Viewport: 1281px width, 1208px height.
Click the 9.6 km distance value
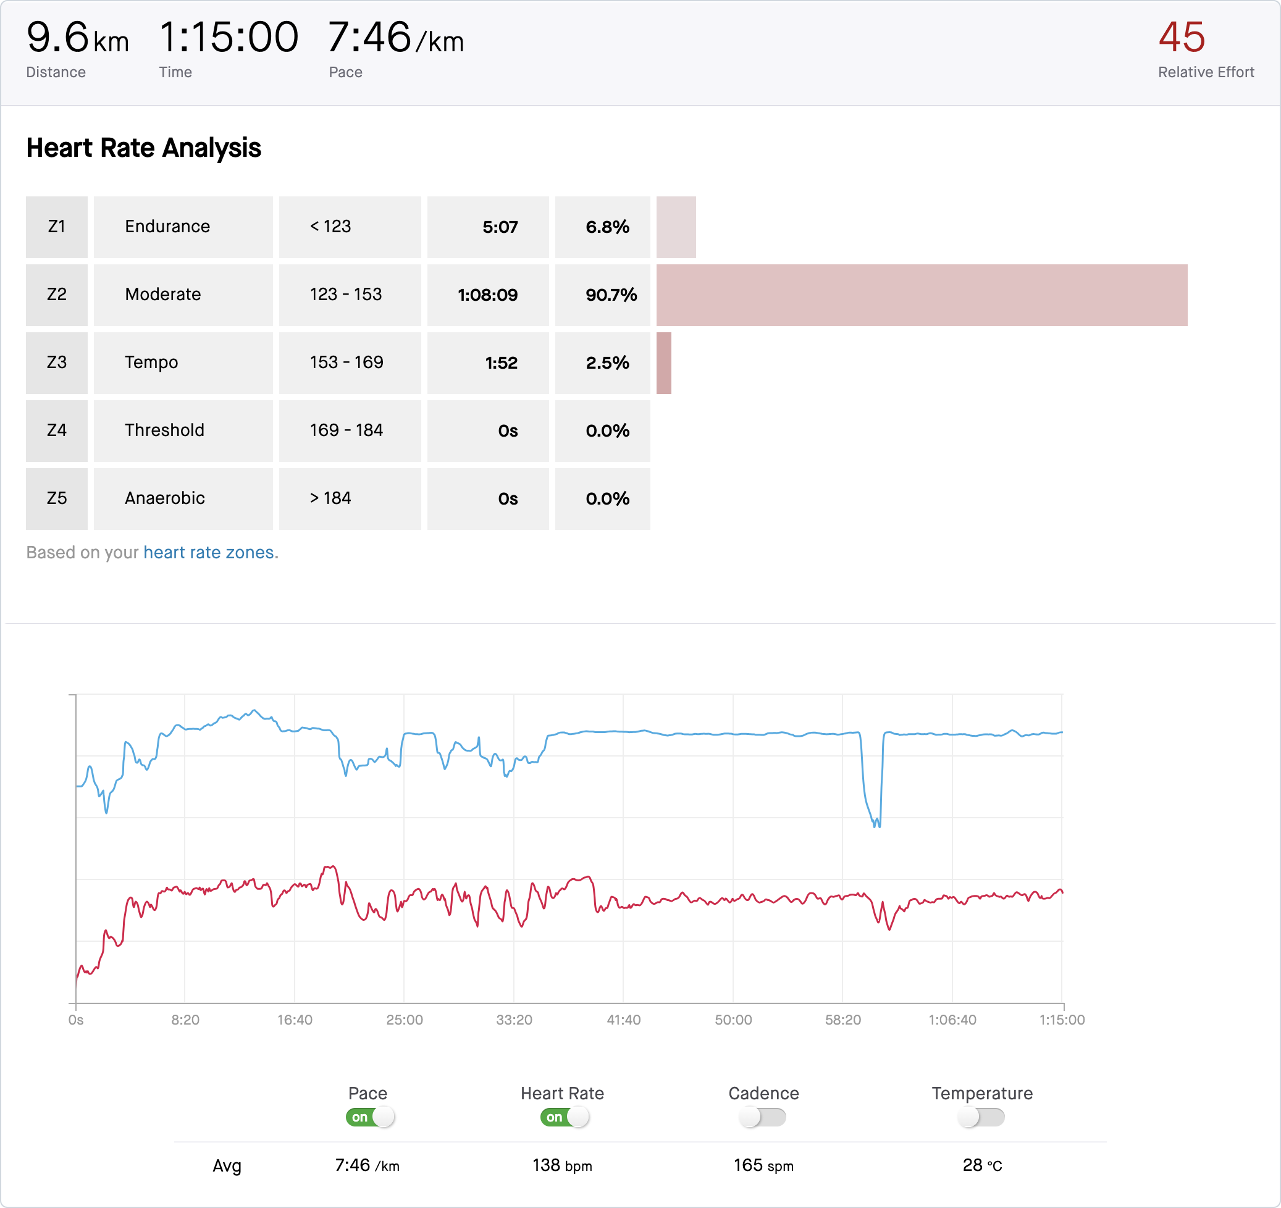77,36
